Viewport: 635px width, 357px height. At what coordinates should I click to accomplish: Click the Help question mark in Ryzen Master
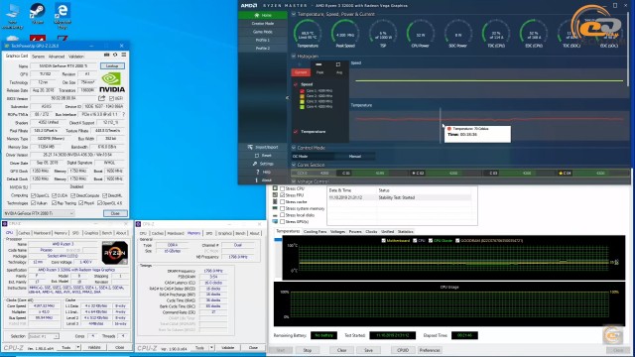tap(258, 172)
